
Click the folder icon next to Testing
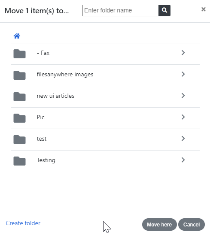pyautogui.click(x=19, y=161)
